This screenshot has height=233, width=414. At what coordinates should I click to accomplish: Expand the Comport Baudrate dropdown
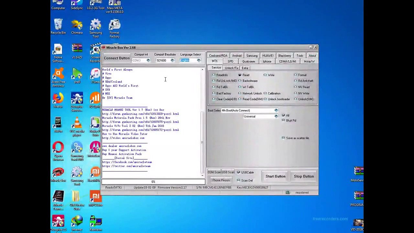click(172, 61)
